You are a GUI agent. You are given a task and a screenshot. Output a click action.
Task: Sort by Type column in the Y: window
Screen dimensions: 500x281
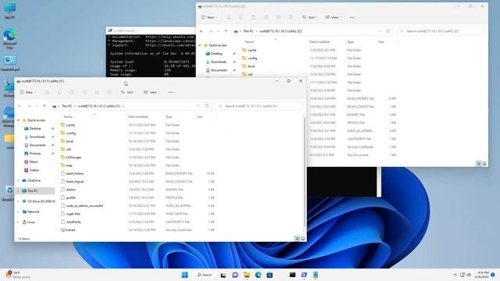[x=169, y=117]
